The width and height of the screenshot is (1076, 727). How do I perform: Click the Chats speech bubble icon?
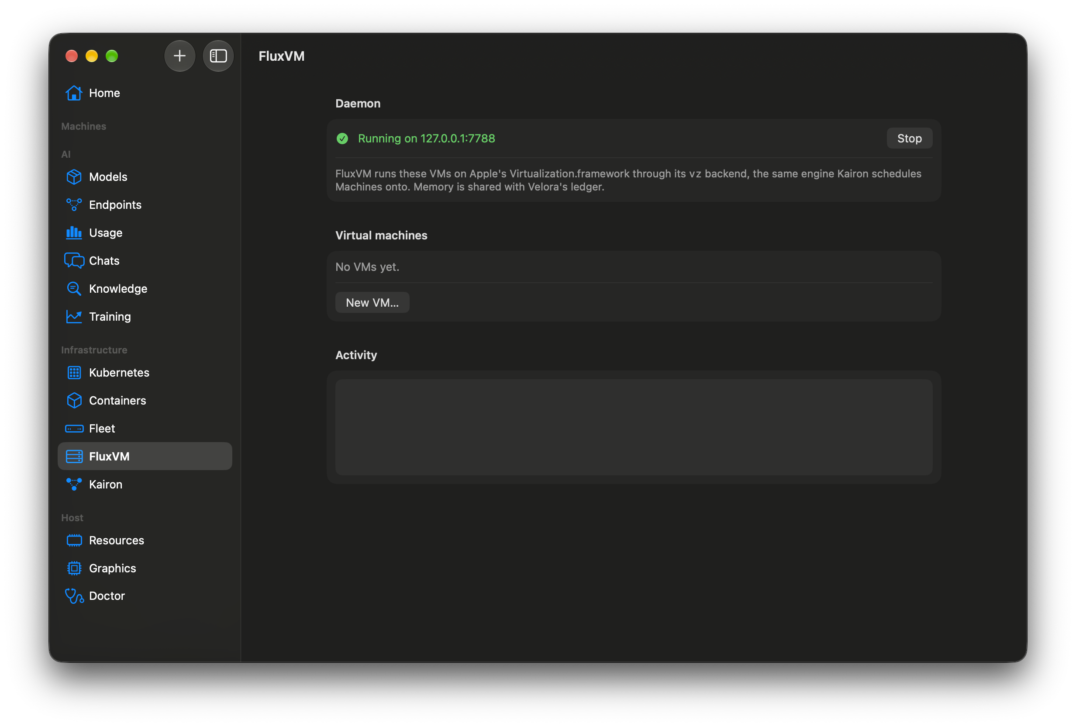tap(74, 261)
